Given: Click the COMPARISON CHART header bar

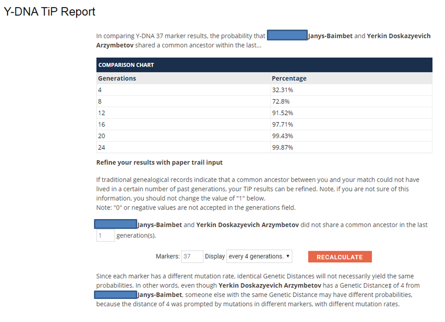Looking at the screenshot, I should tap(264, 65).
